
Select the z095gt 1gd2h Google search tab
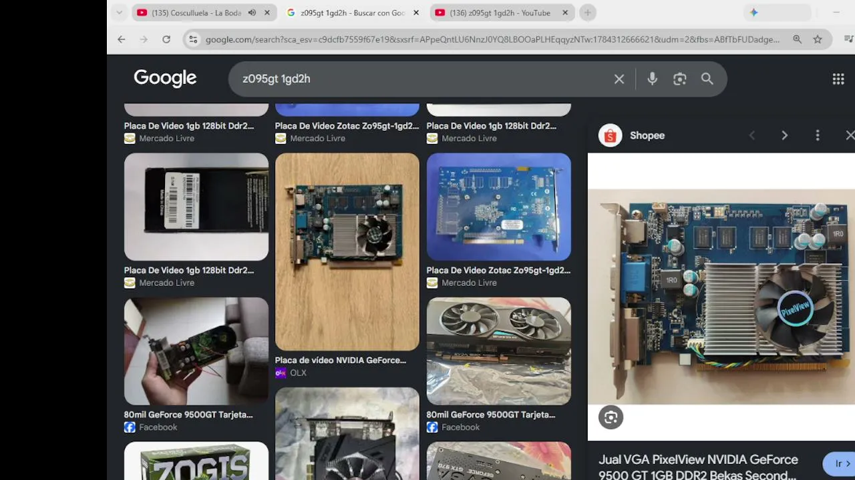coord(353,13)
